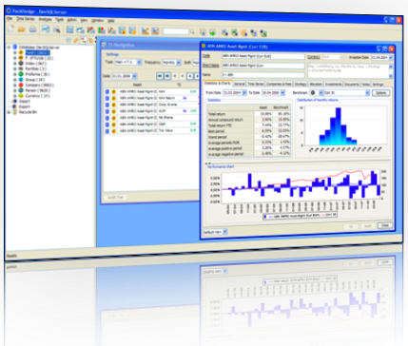The image size is (408, 346).
Task: Select the Company red icon in the tree
Action: [21, 85]
